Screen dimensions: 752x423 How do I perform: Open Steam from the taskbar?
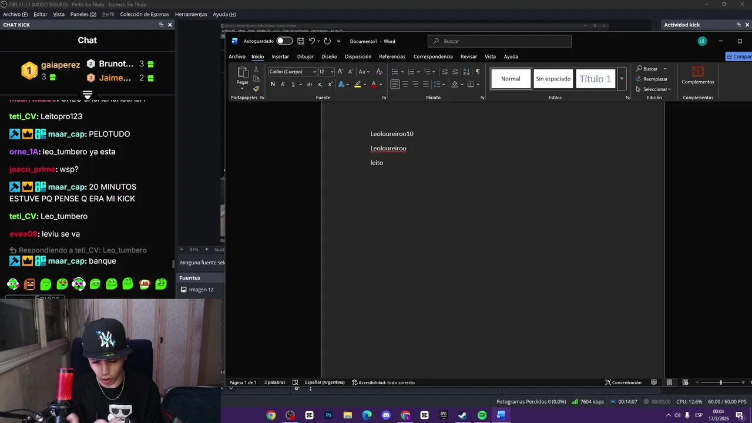462,415
